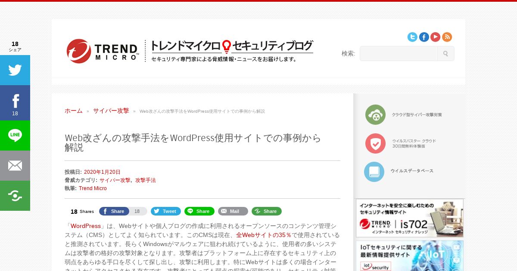The height and width of the screenshot is (271, 517).
Task: Click the ウイルスデータベース book icon
Action: tap(374, 172)
